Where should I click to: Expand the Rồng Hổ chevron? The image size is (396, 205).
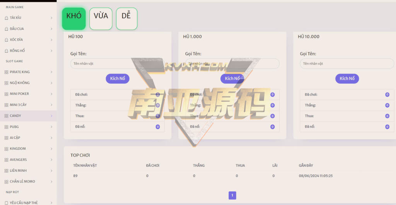tap(51, 51)
